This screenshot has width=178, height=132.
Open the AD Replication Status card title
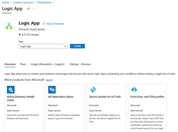(x=61, y=97)
